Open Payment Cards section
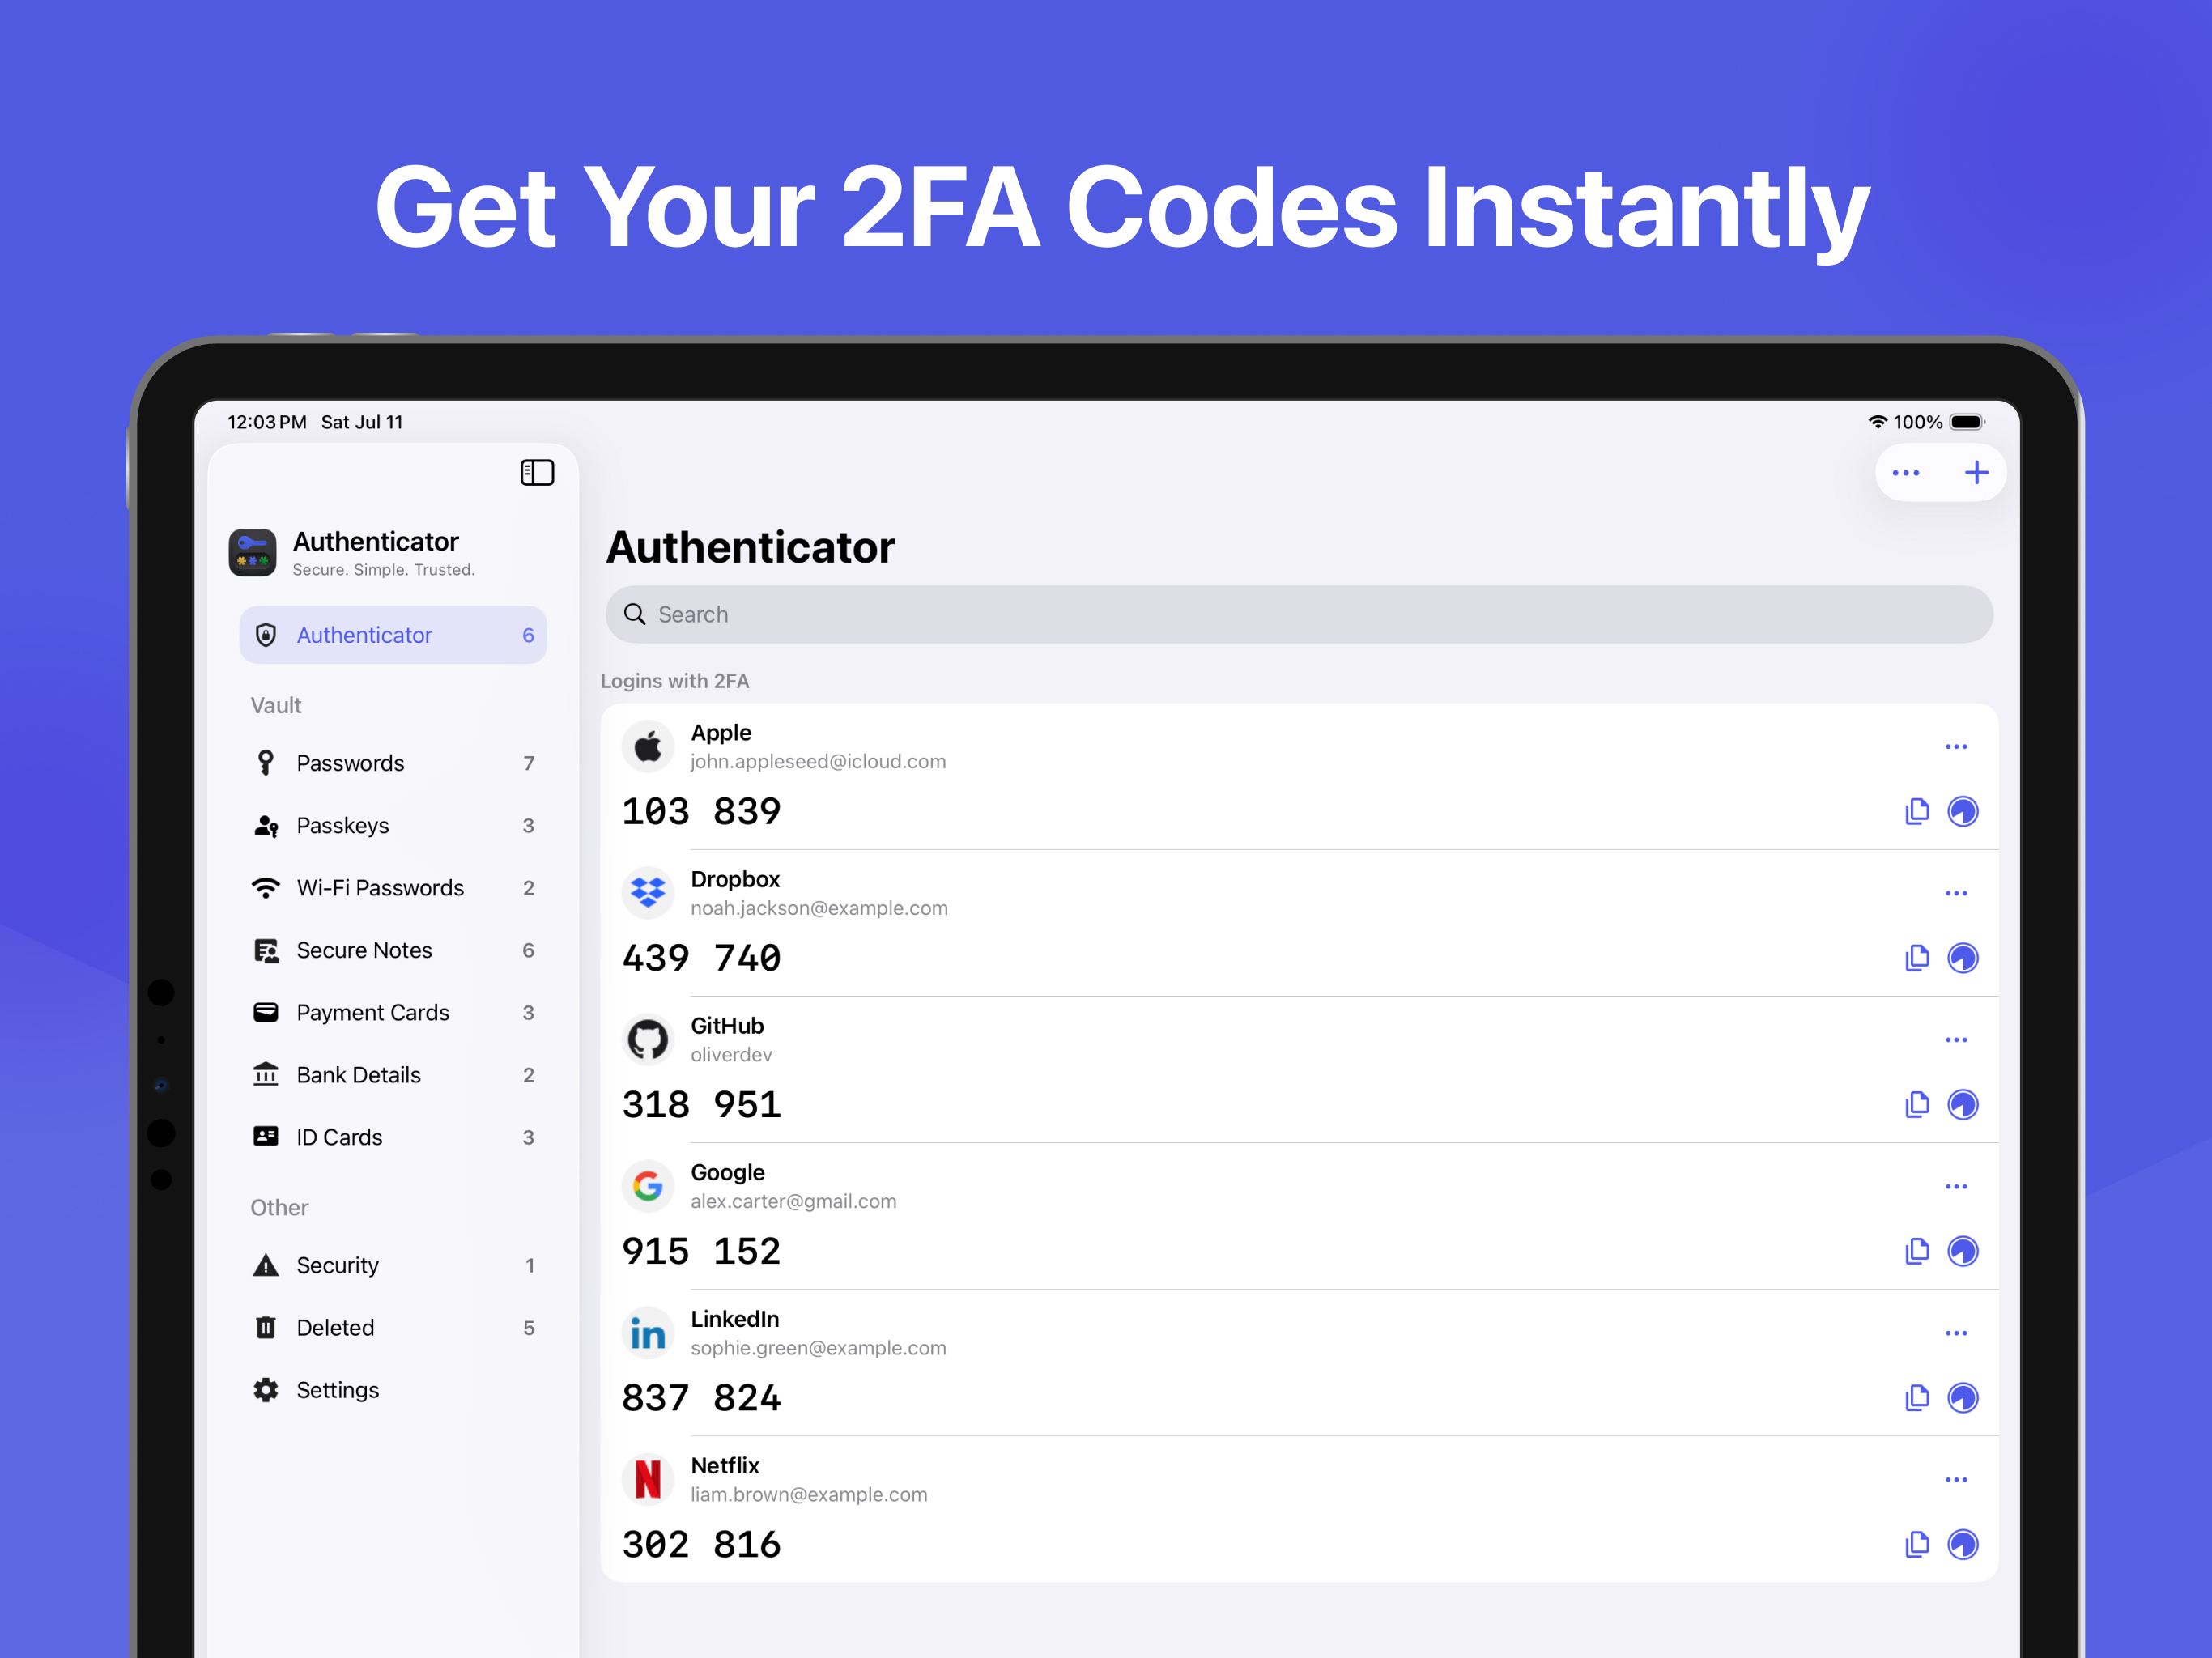This screenshot has height=1658, width=2212. [x=393, y=1013]
